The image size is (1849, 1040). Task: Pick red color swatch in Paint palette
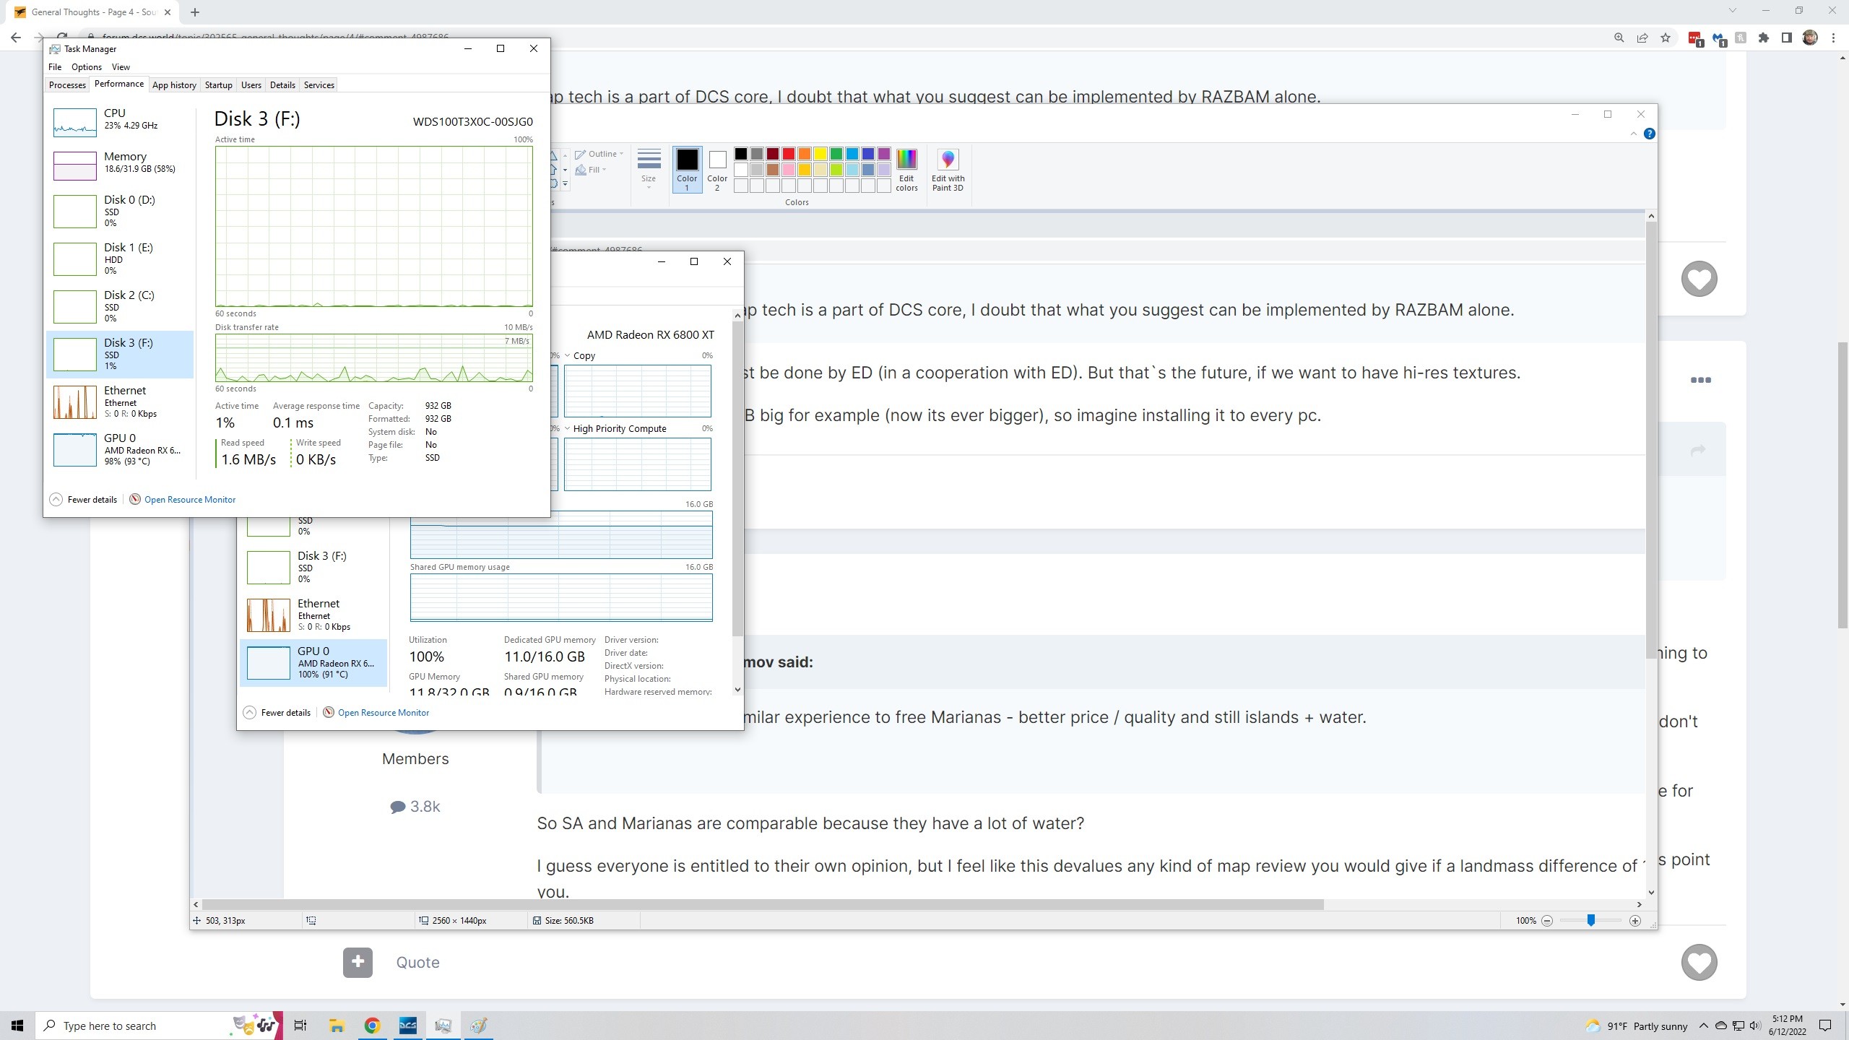pyautogui.click(x=788, y=154)
